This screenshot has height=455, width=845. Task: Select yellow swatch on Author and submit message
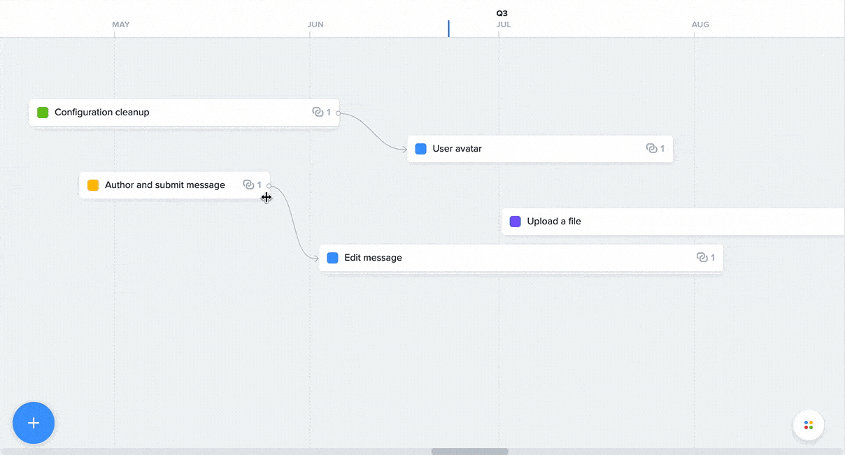(x=93, y=185)
